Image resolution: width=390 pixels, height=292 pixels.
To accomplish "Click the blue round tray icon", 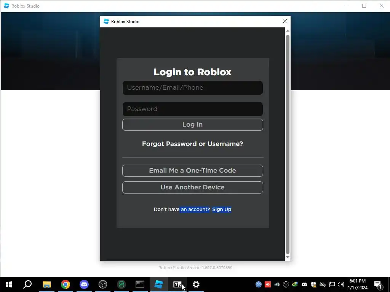I will pos(259,284).
